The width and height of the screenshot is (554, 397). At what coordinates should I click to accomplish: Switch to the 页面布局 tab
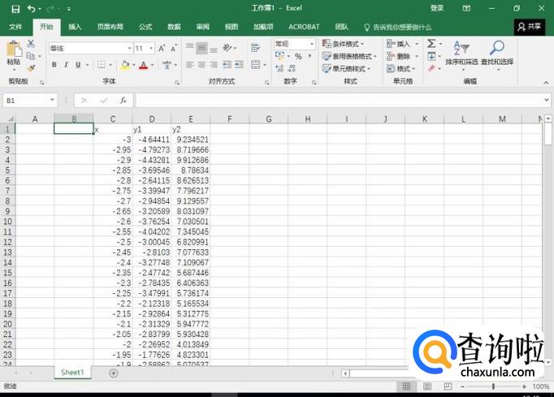click(x=110, y=27)
